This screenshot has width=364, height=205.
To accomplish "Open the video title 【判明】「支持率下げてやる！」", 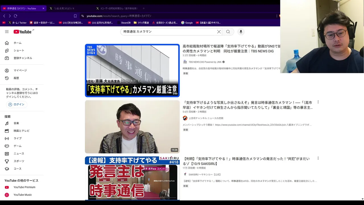I will coord(246,161).
